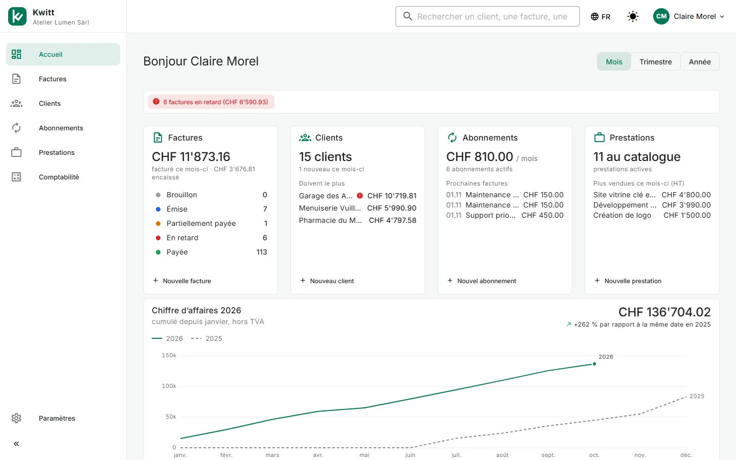
Task: Click the Prestations card briefcase icon
Action: coord(600,137)
